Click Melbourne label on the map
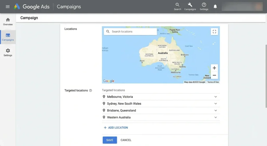The image size is (267, 146). point(175,72)
